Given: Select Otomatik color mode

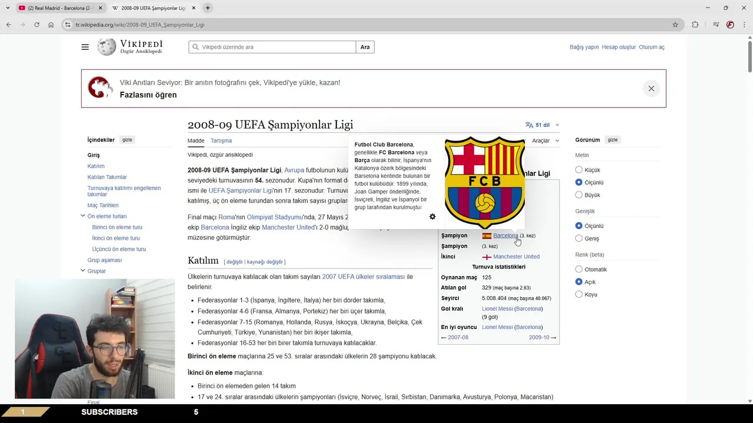Looking at the screenshot, I should click(x=579, y=269).
